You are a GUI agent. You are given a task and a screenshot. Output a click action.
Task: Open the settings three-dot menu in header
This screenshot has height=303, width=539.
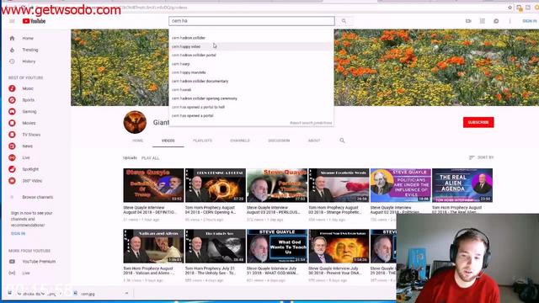510,21
